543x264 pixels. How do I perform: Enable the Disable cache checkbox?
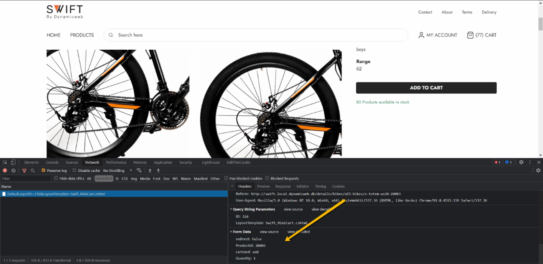(74, 171)
